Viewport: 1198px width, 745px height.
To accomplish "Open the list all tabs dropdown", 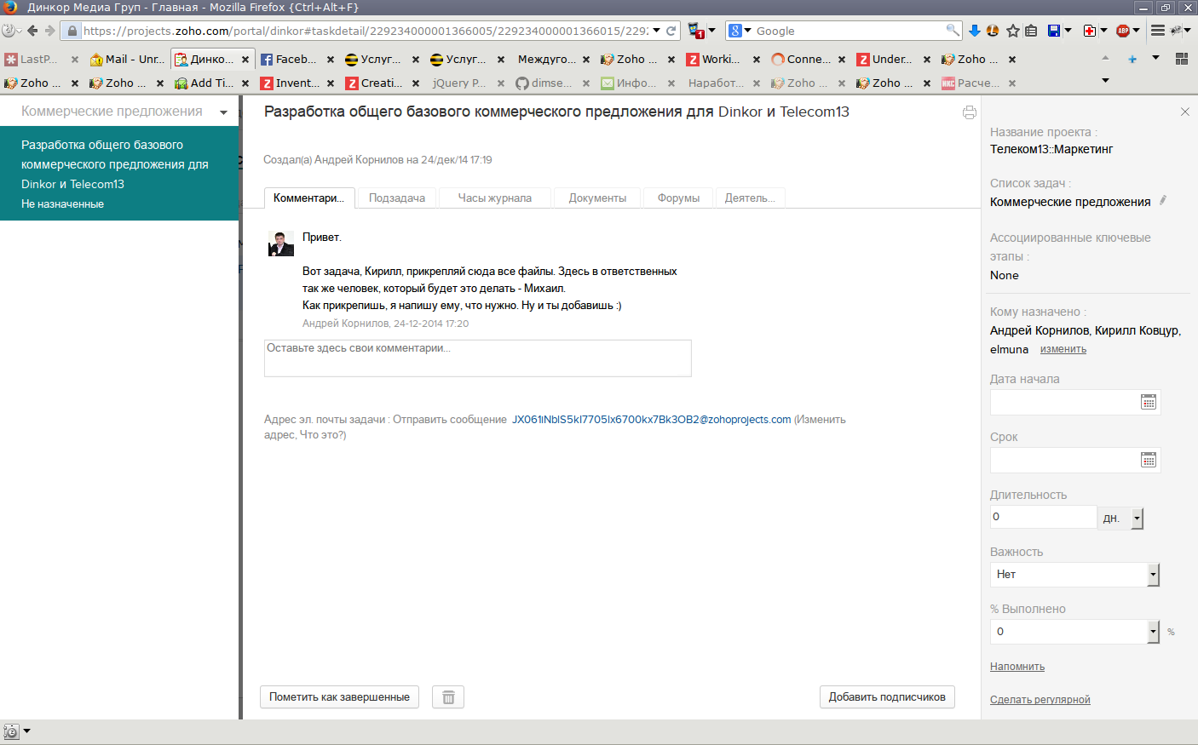I will click(x=1156, y=59).
